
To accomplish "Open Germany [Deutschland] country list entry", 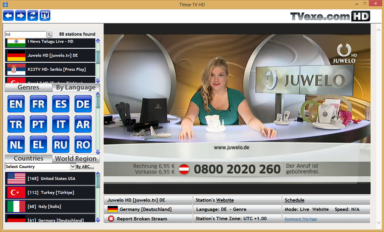I will pos(50,218).
